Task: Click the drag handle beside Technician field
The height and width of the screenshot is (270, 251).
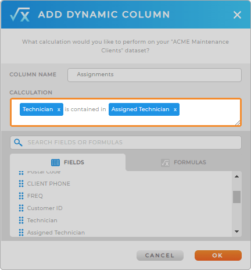Action: pyautogui.click(x=21, y=221)
